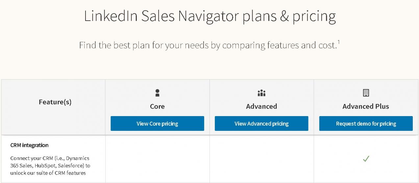This screenshot has height=183, width=419.
Task: Click the CRM description mentioning HubSpot
Action: (x=50, y=166)
